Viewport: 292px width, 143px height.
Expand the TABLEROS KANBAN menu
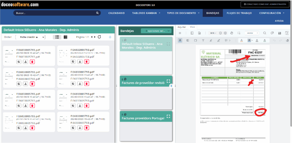[146, 13]
